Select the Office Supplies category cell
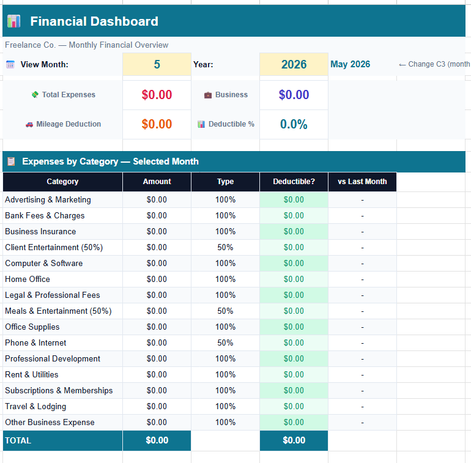This screenshot has height=463, width=471. (62, 327)
